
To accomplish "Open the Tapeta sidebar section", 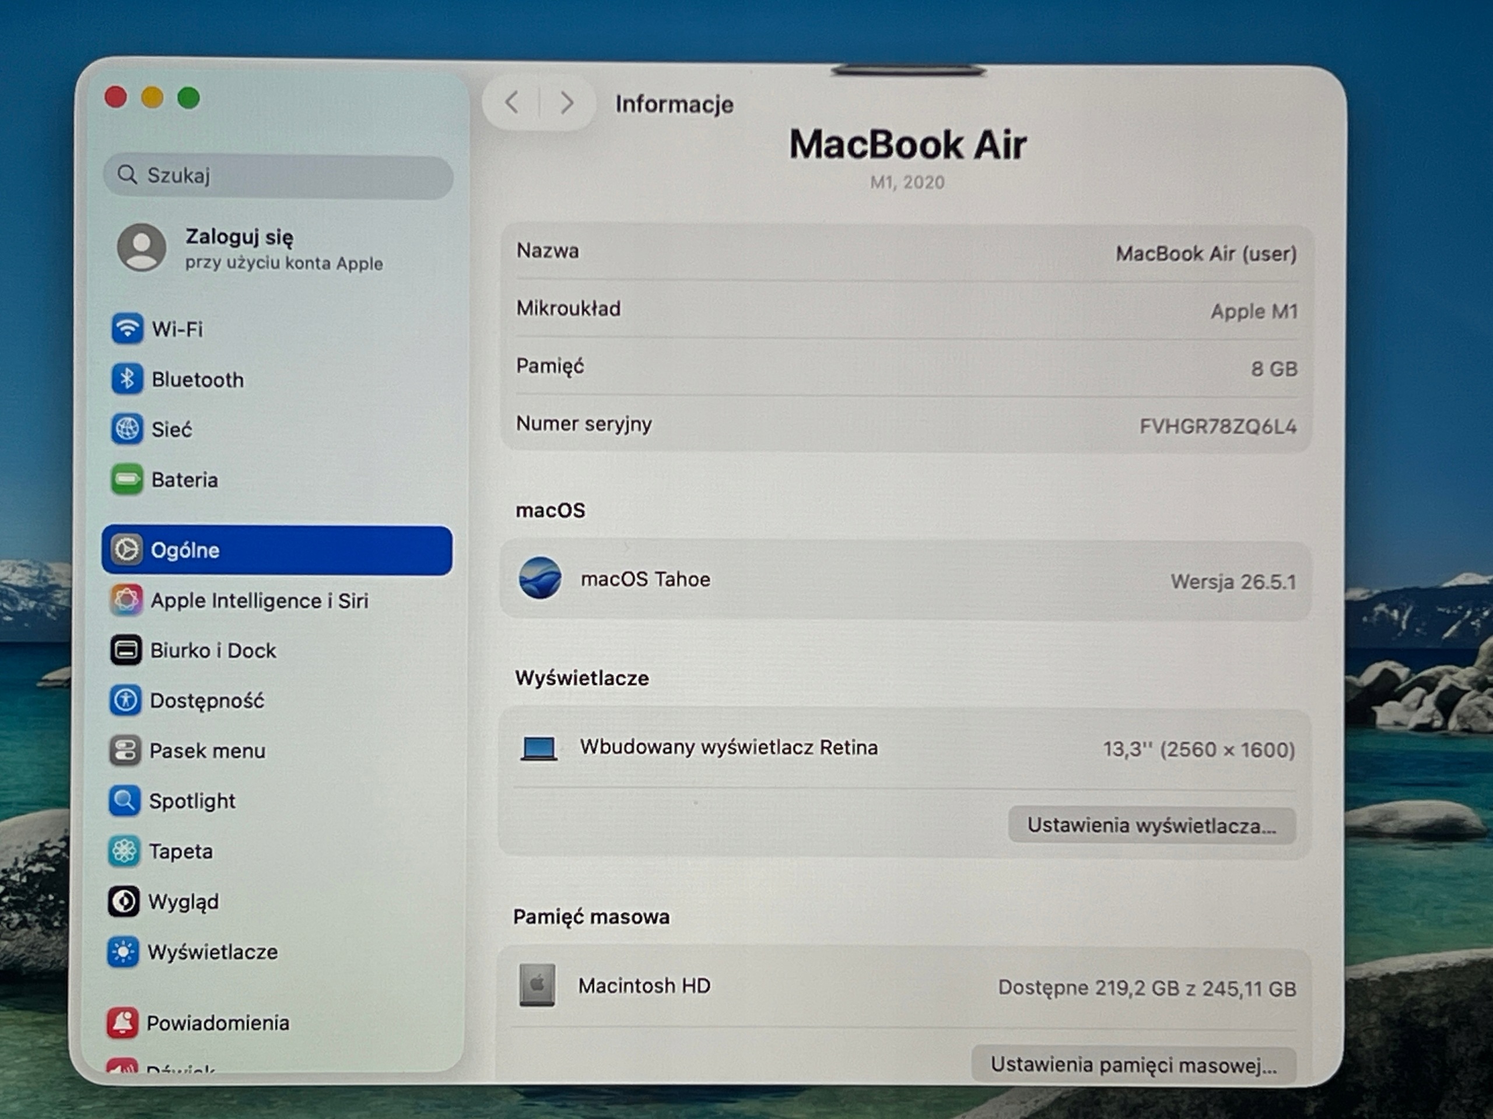I will tap(181, 851).
